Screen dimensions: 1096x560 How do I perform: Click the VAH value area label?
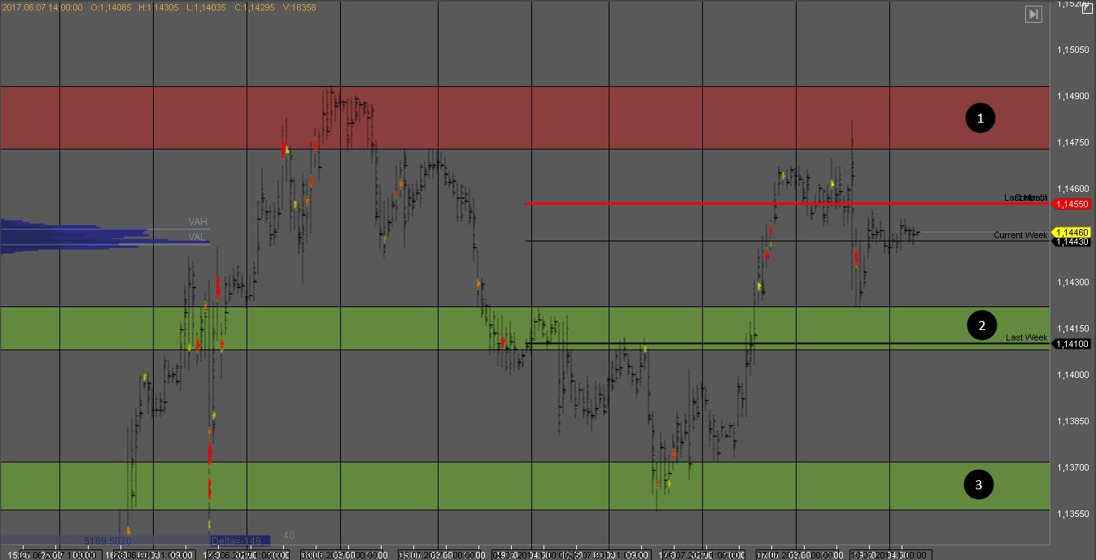[197, 222]
